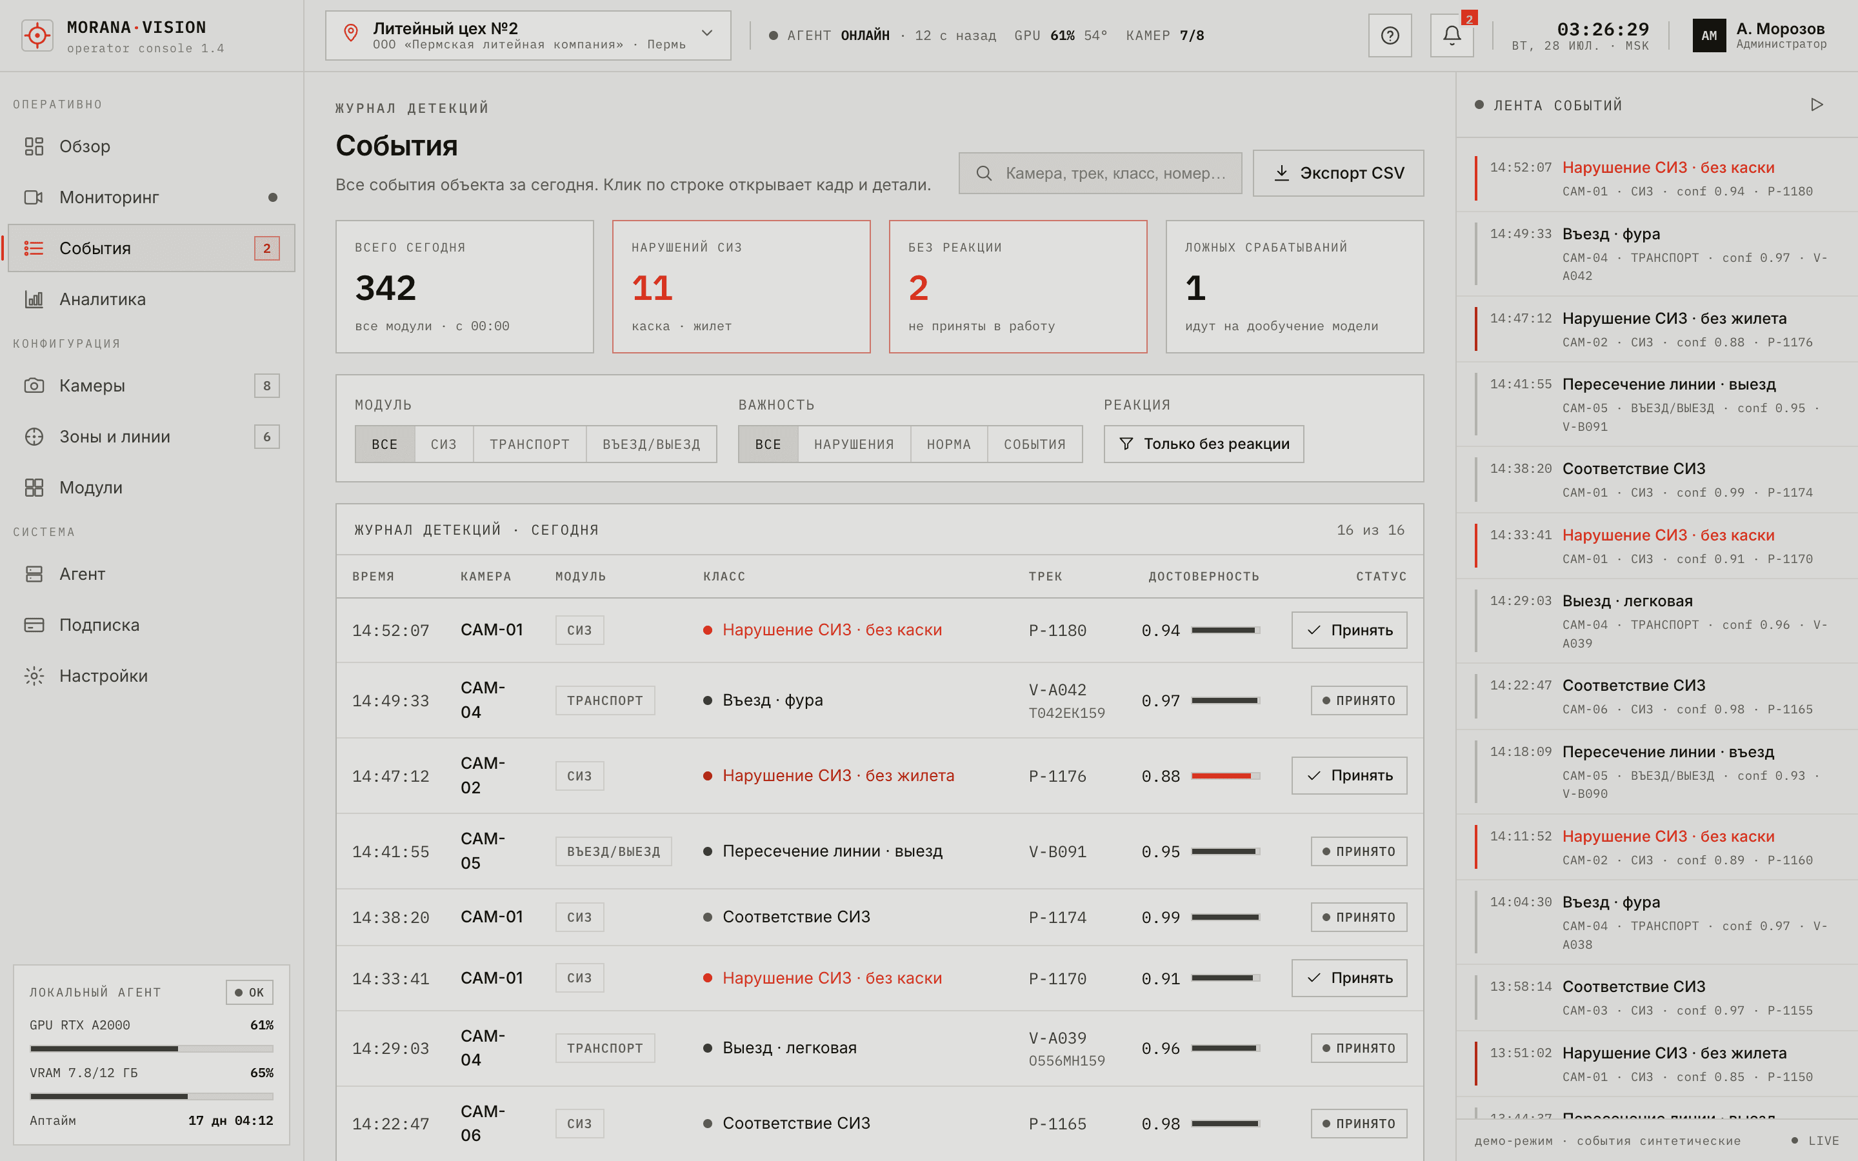Viewport: 1858px width, 1161px height.
Task: Expand the 14:52:07 CAM-01 event row
Action: (x=879, y=630)
